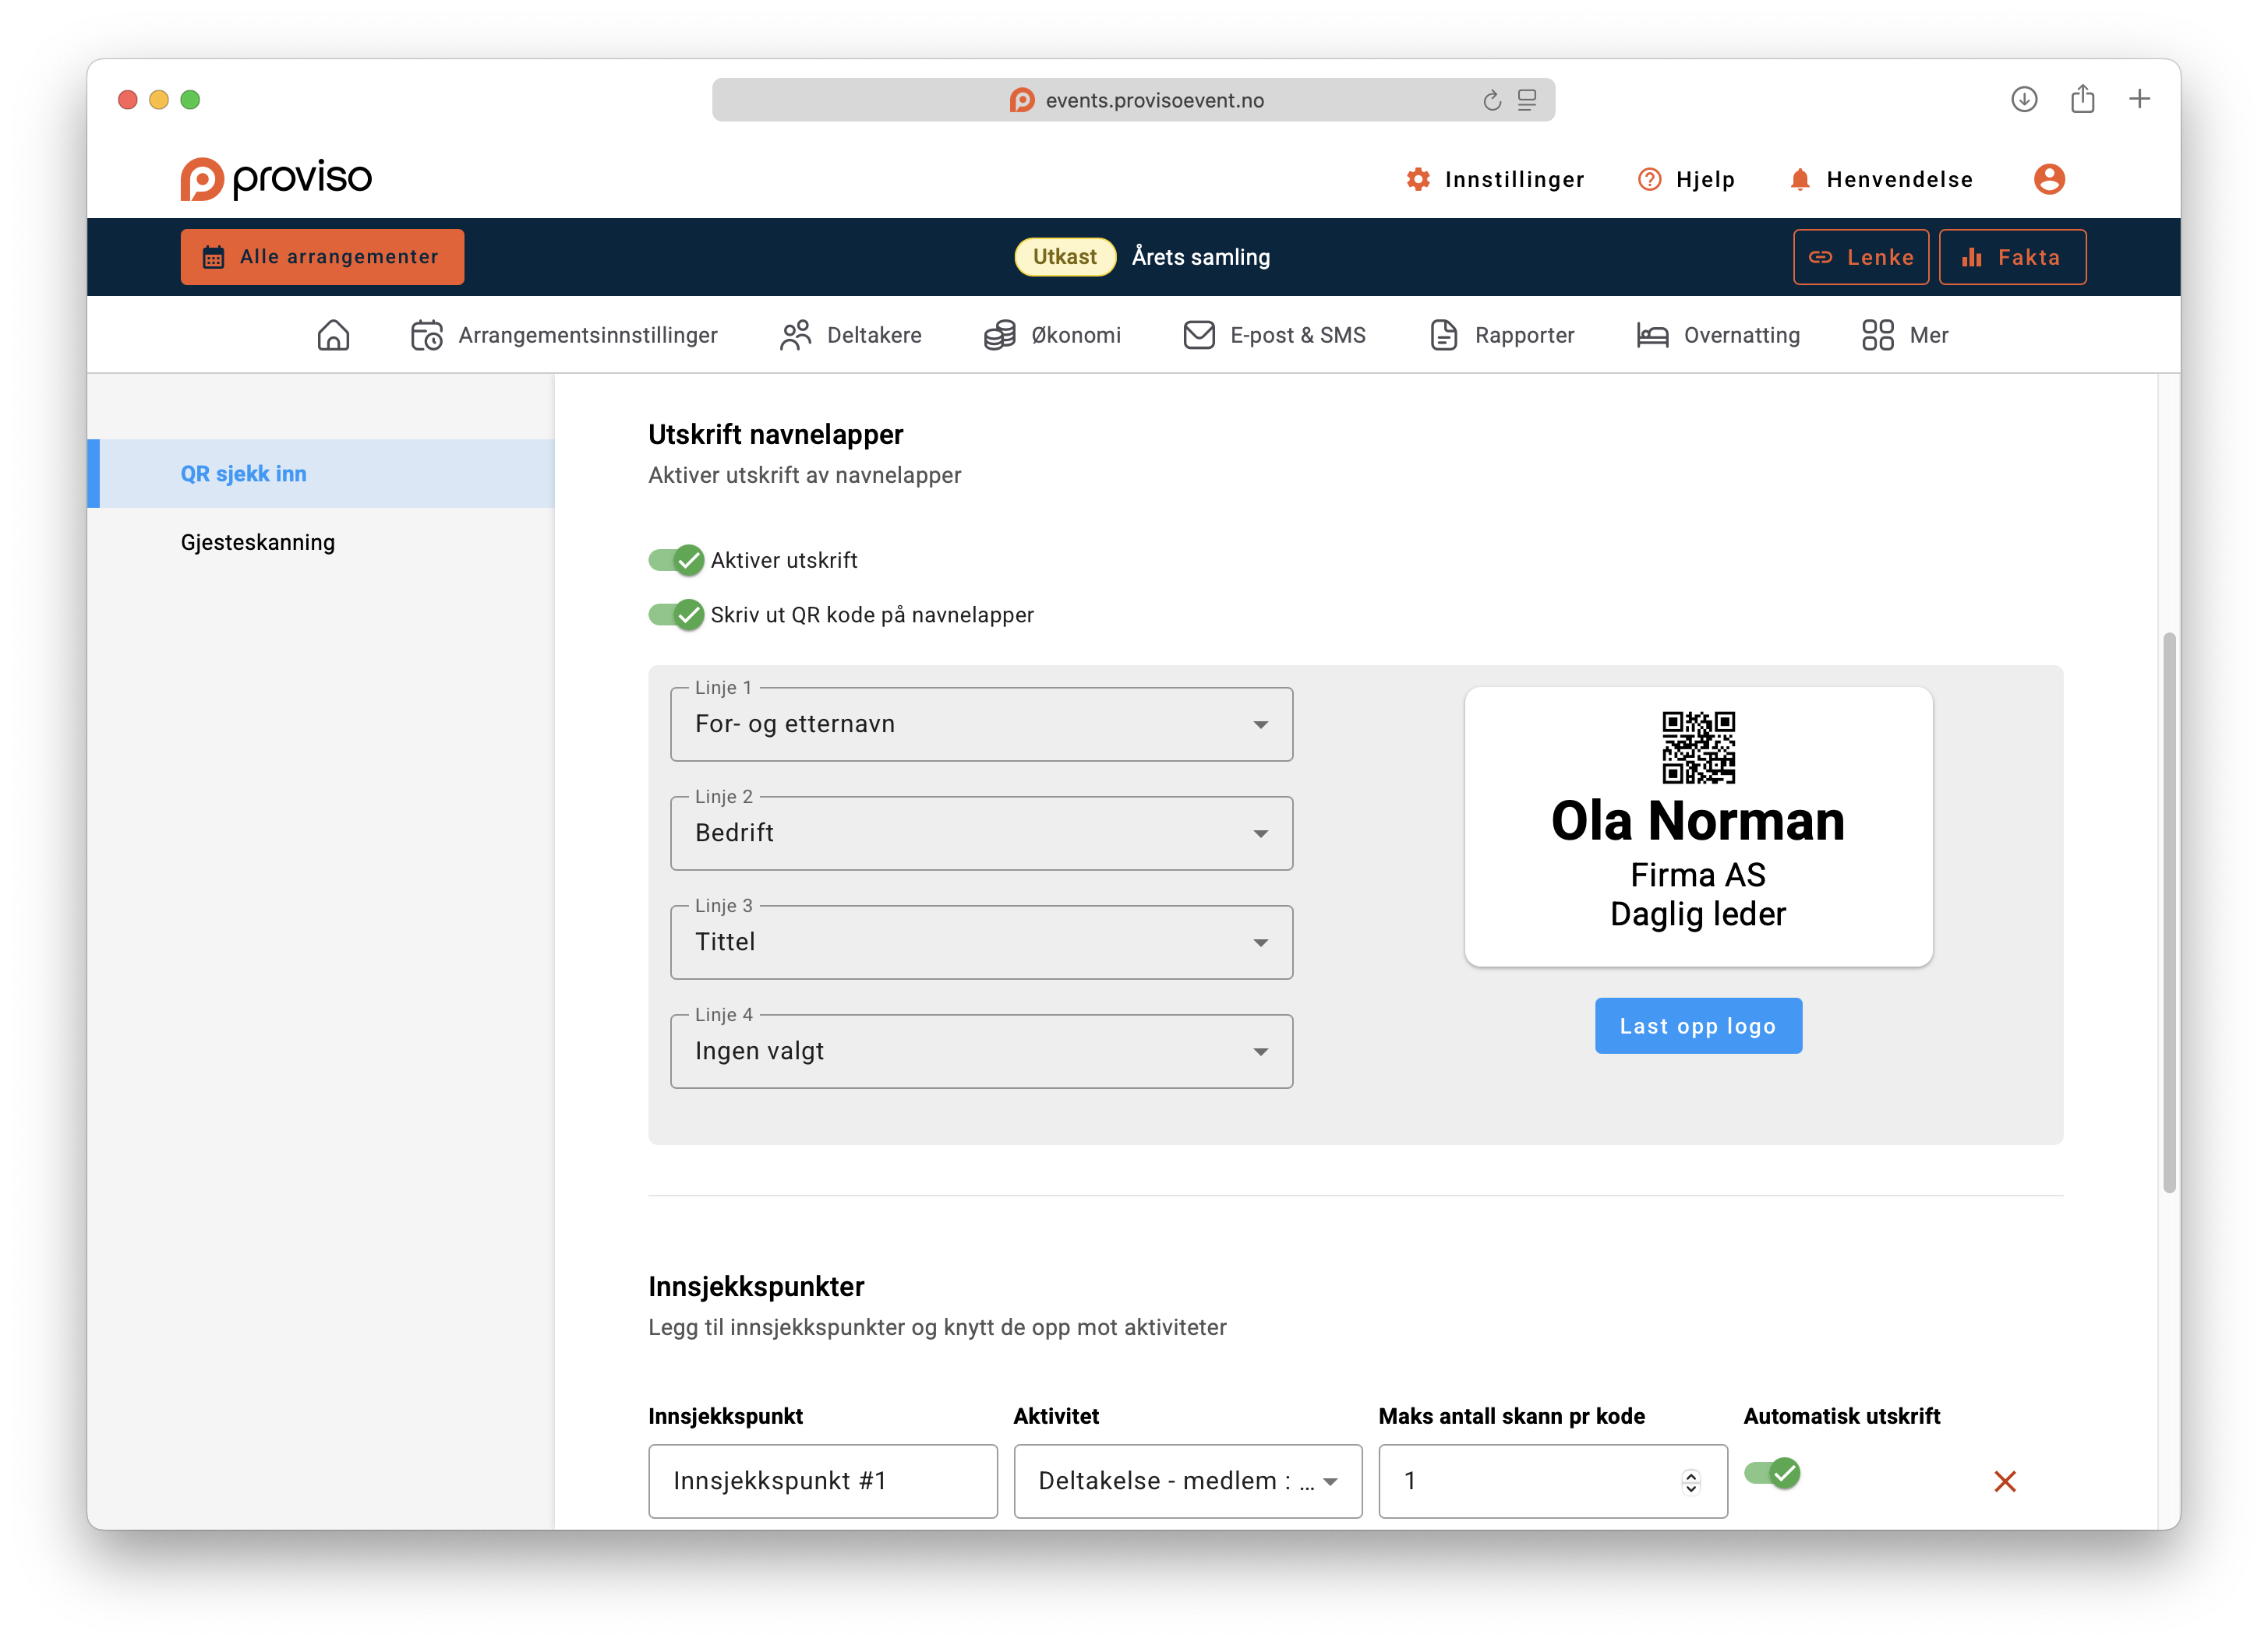Click Maks antall skann pr kode field
This screenshot has width=2268, height=1645.
[1552, 1481]
